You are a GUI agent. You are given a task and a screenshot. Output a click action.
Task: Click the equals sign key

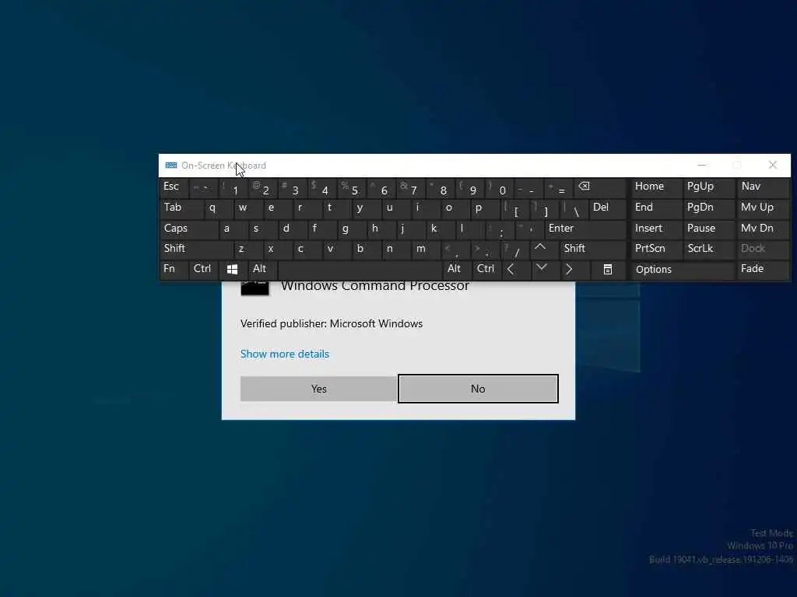(558, 188)
